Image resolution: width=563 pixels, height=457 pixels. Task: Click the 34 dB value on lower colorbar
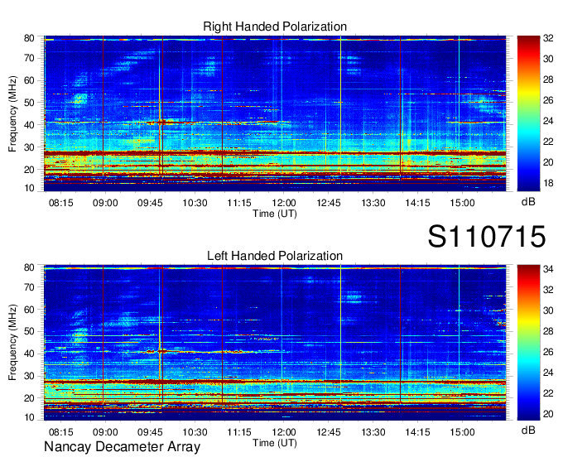(x=548, y=269)
